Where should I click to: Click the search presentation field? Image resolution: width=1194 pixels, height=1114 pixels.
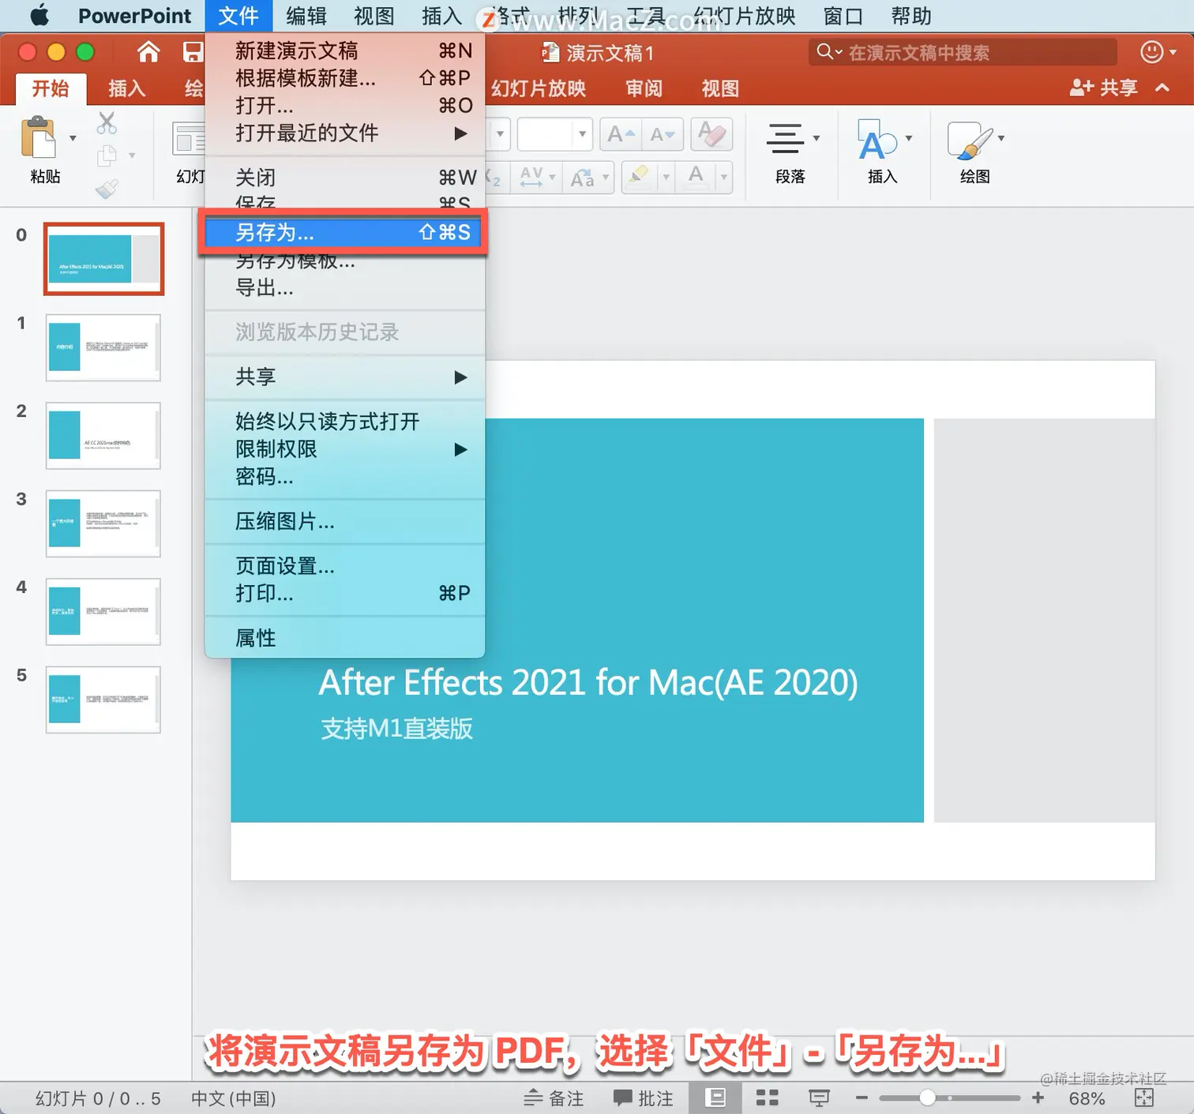pos(963,52)
